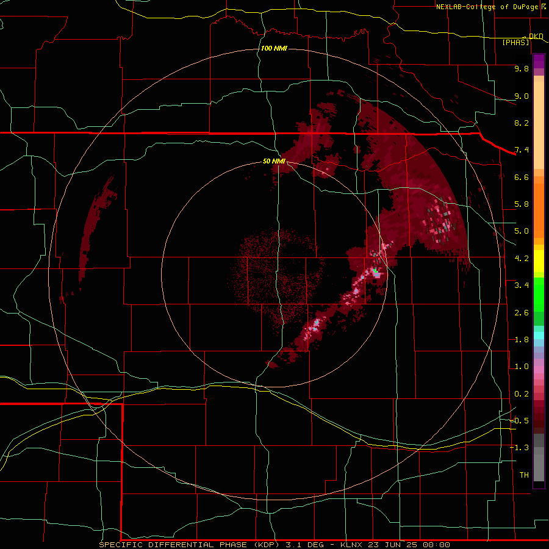Click the -0.5 value on color scale

point(520,421)
